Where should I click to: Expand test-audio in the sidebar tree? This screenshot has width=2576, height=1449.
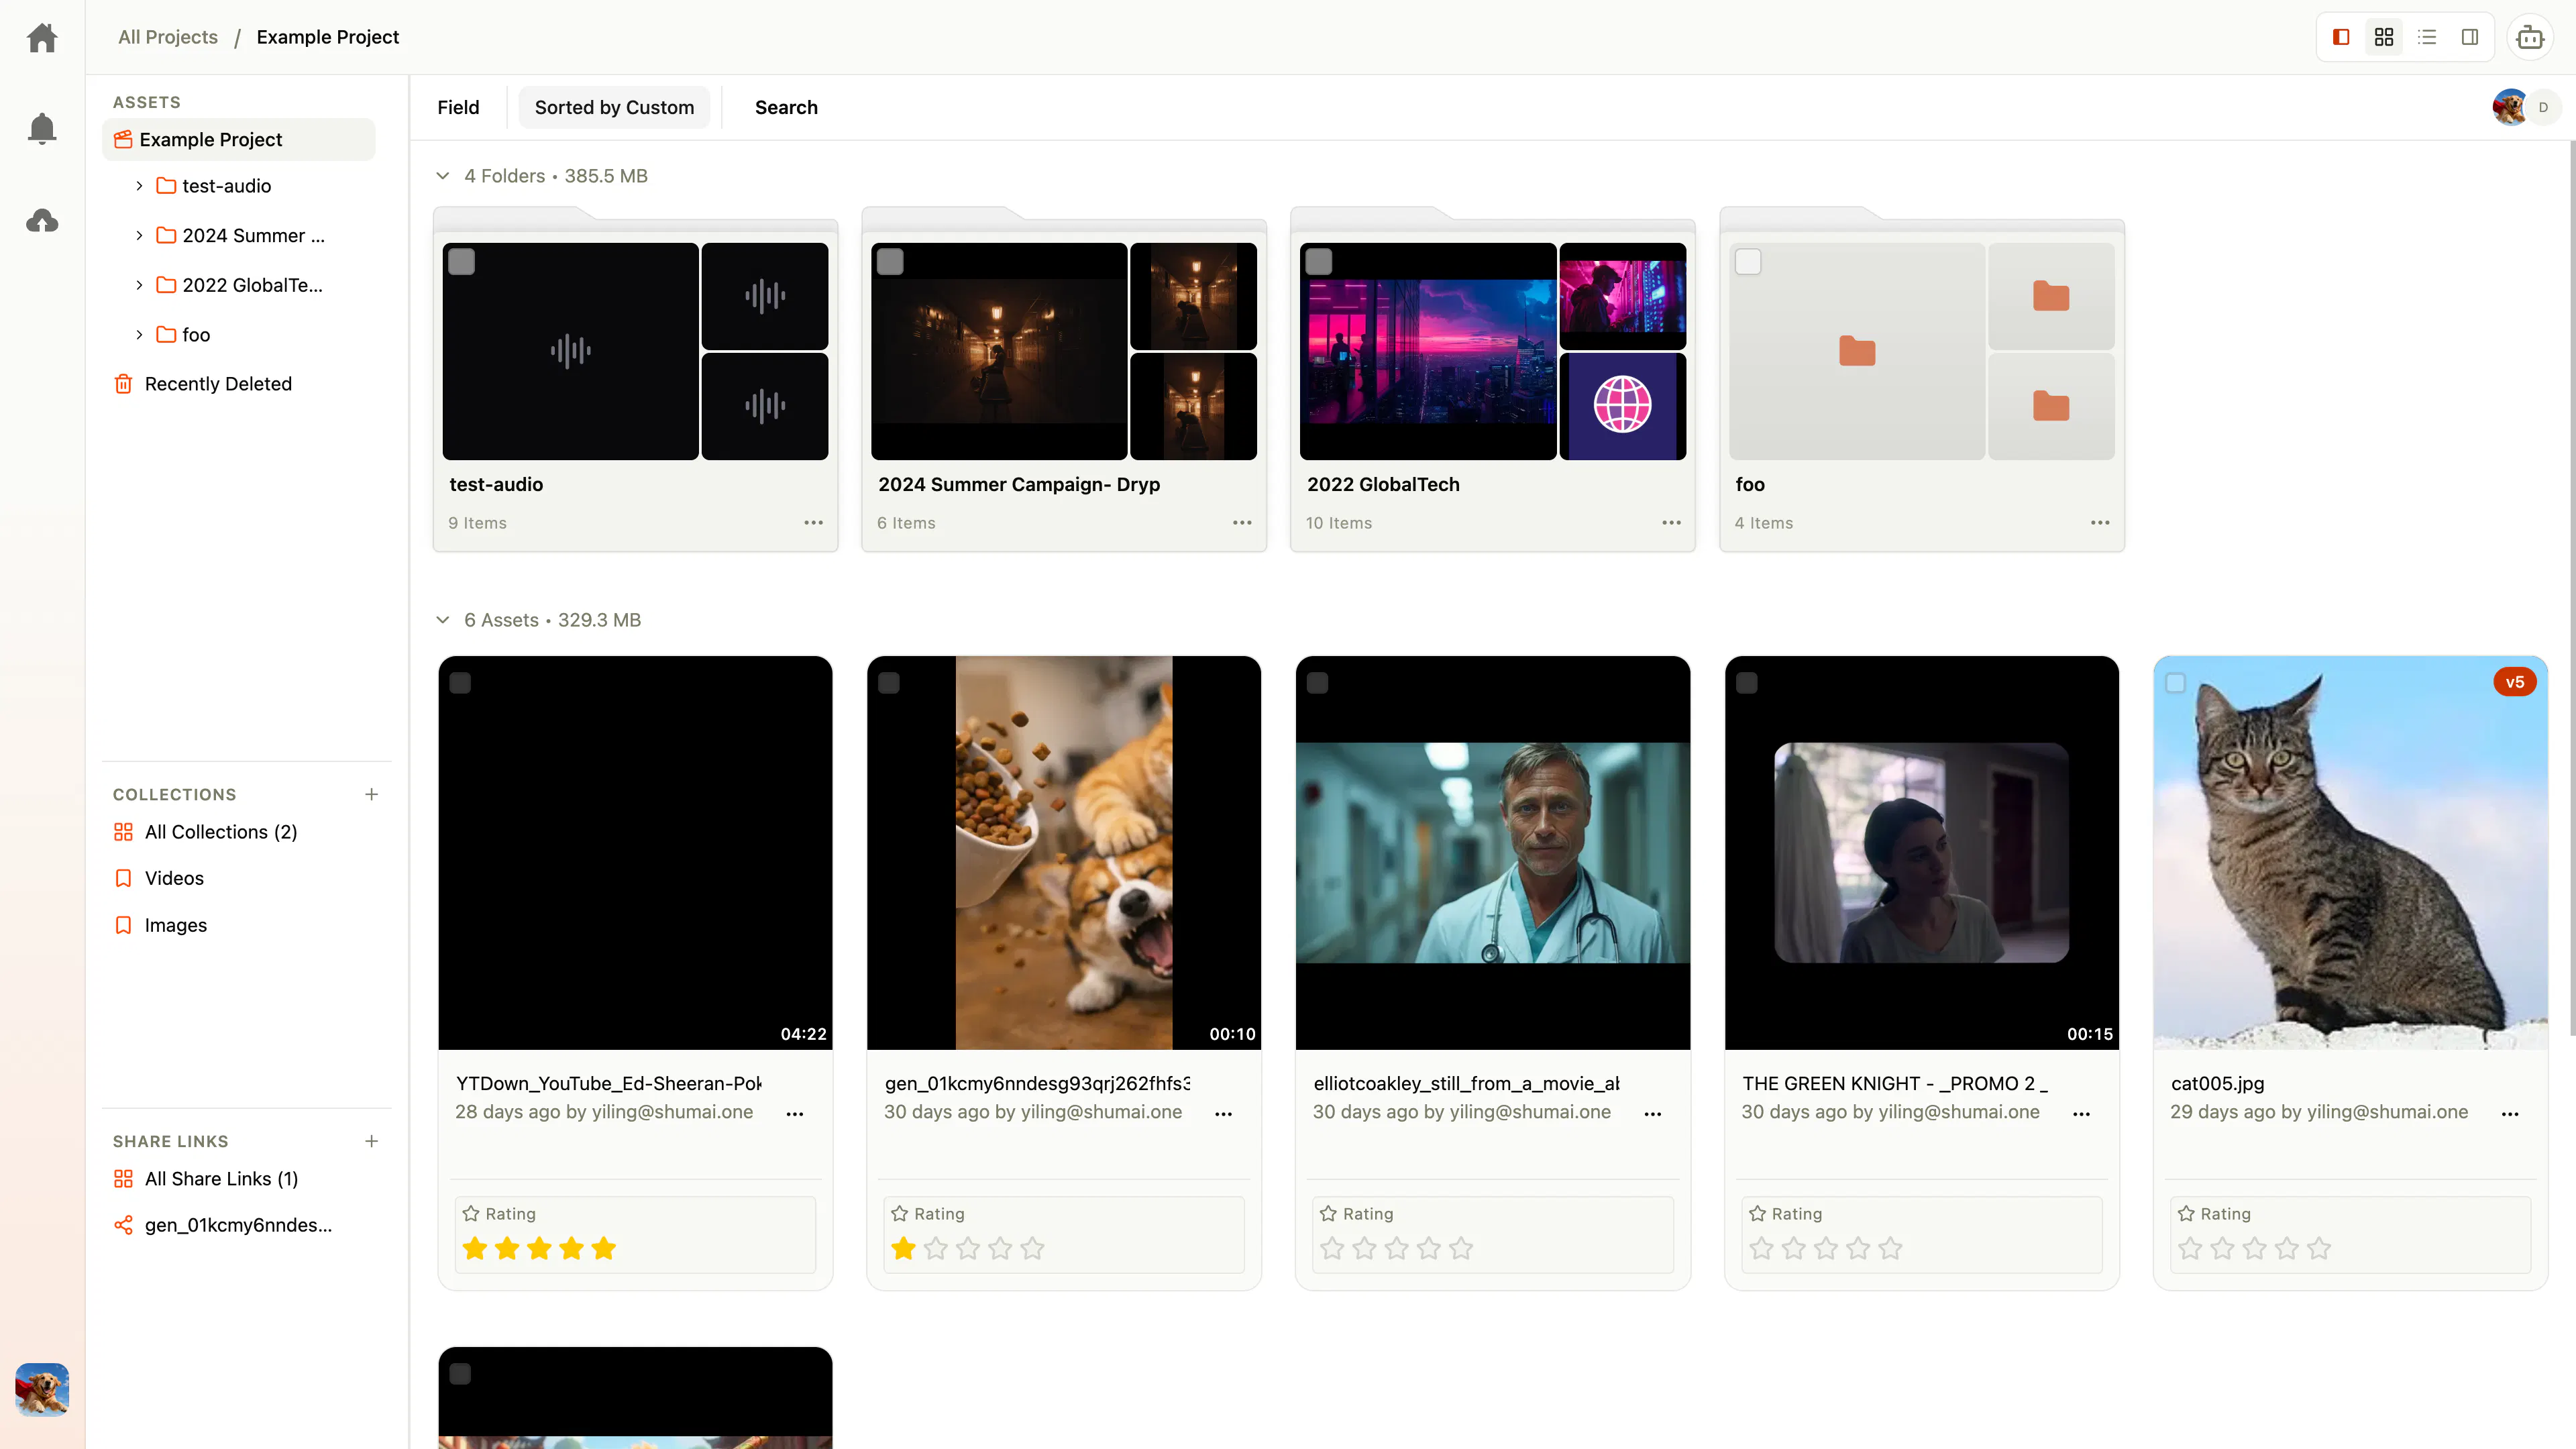139,186
